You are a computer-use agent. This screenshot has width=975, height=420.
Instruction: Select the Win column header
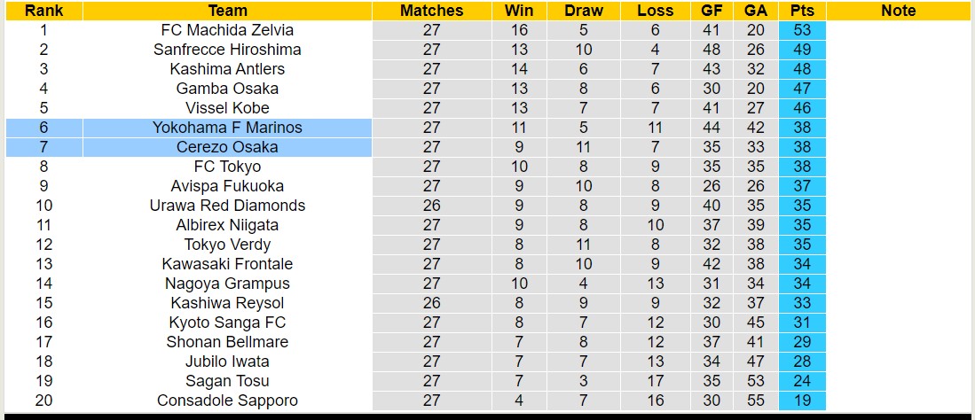point(519,11)
